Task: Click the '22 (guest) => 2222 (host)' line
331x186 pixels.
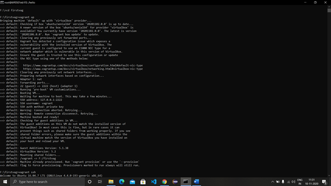Action: click(x=42, y=86)
